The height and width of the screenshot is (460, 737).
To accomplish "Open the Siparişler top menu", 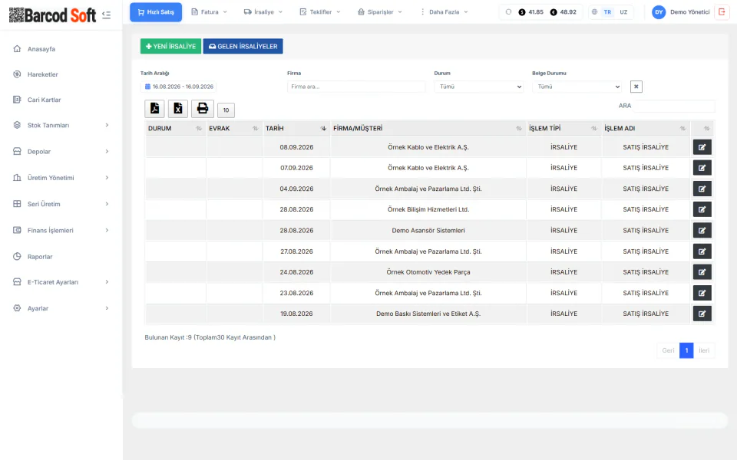I will click(x=380, y=12).
